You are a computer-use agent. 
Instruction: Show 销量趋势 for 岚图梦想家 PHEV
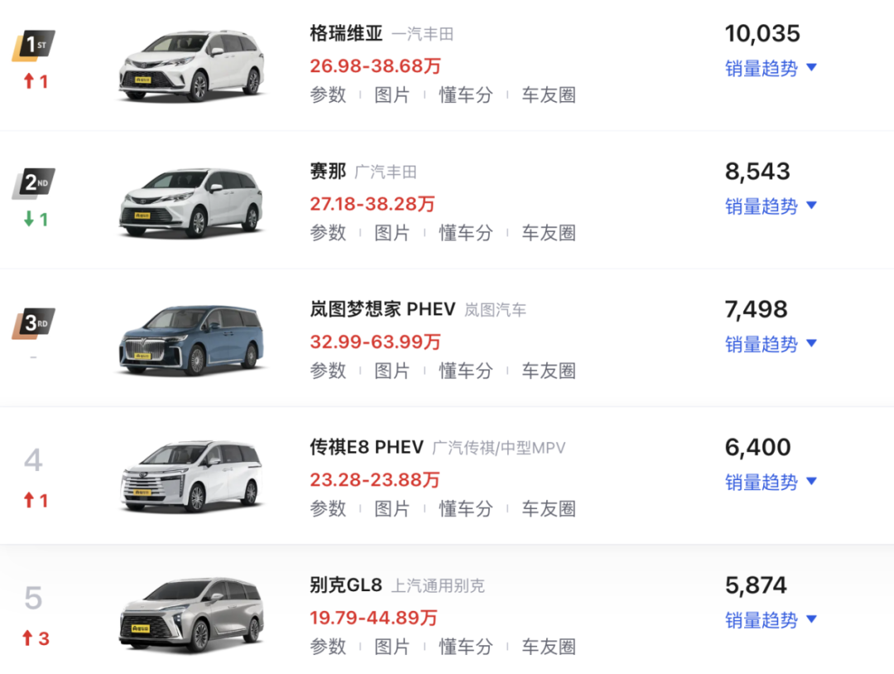771,344
